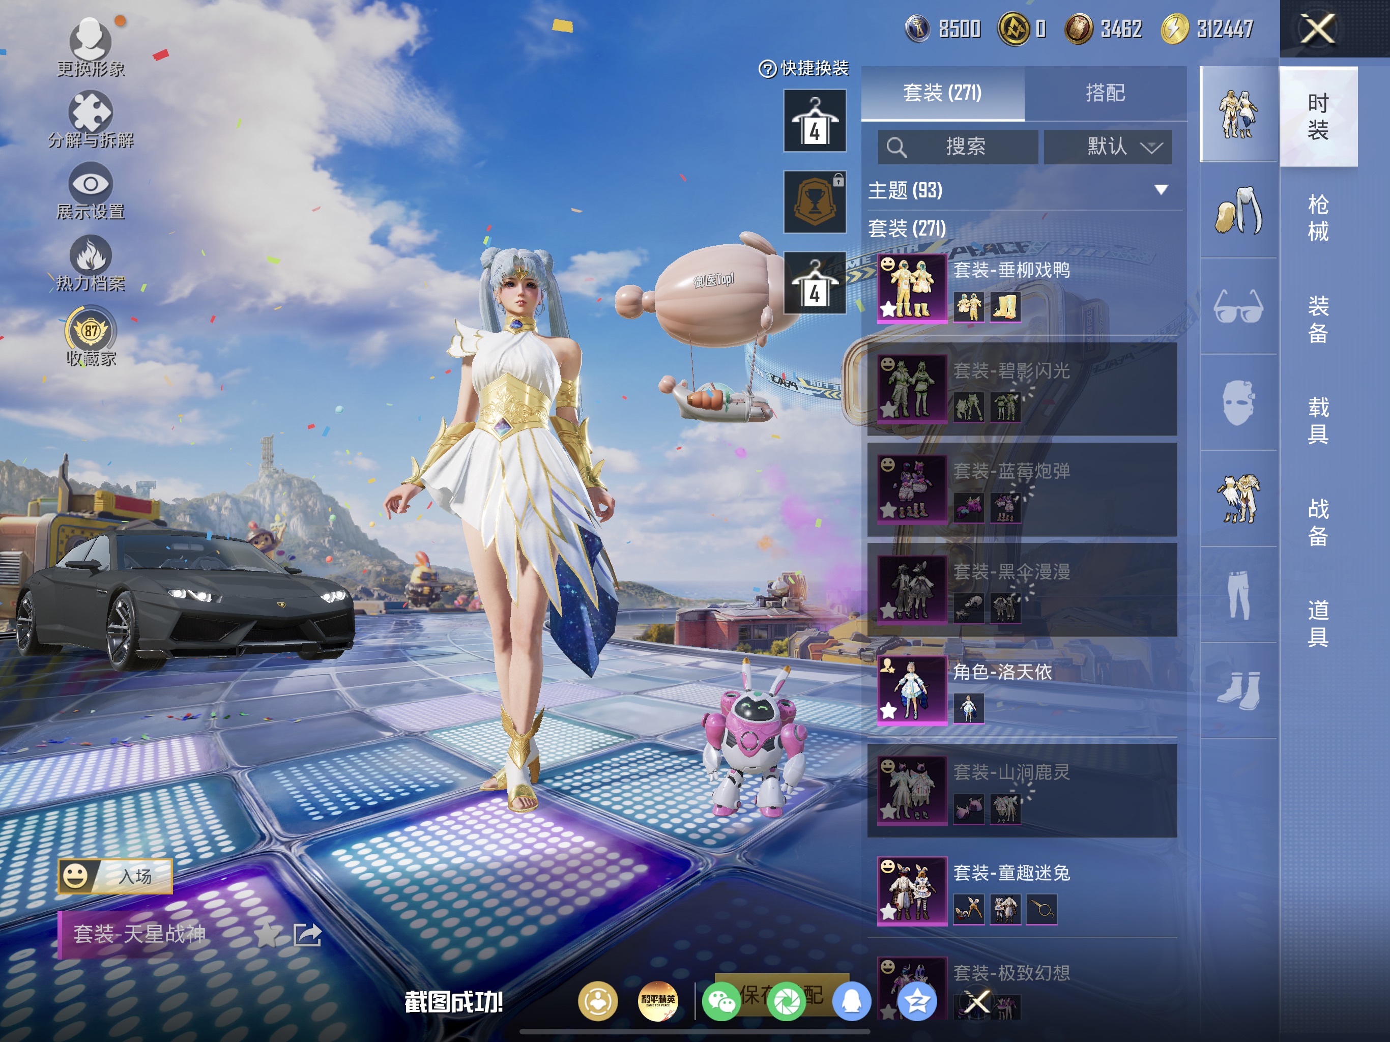Pick the yellow boots piece of 垂柳戏鸭
This screenshot has width=1390, height=1042.
point(1005,307)
